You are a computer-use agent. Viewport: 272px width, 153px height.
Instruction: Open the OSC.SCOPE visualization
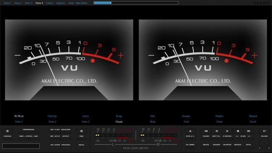pos(55,145)
